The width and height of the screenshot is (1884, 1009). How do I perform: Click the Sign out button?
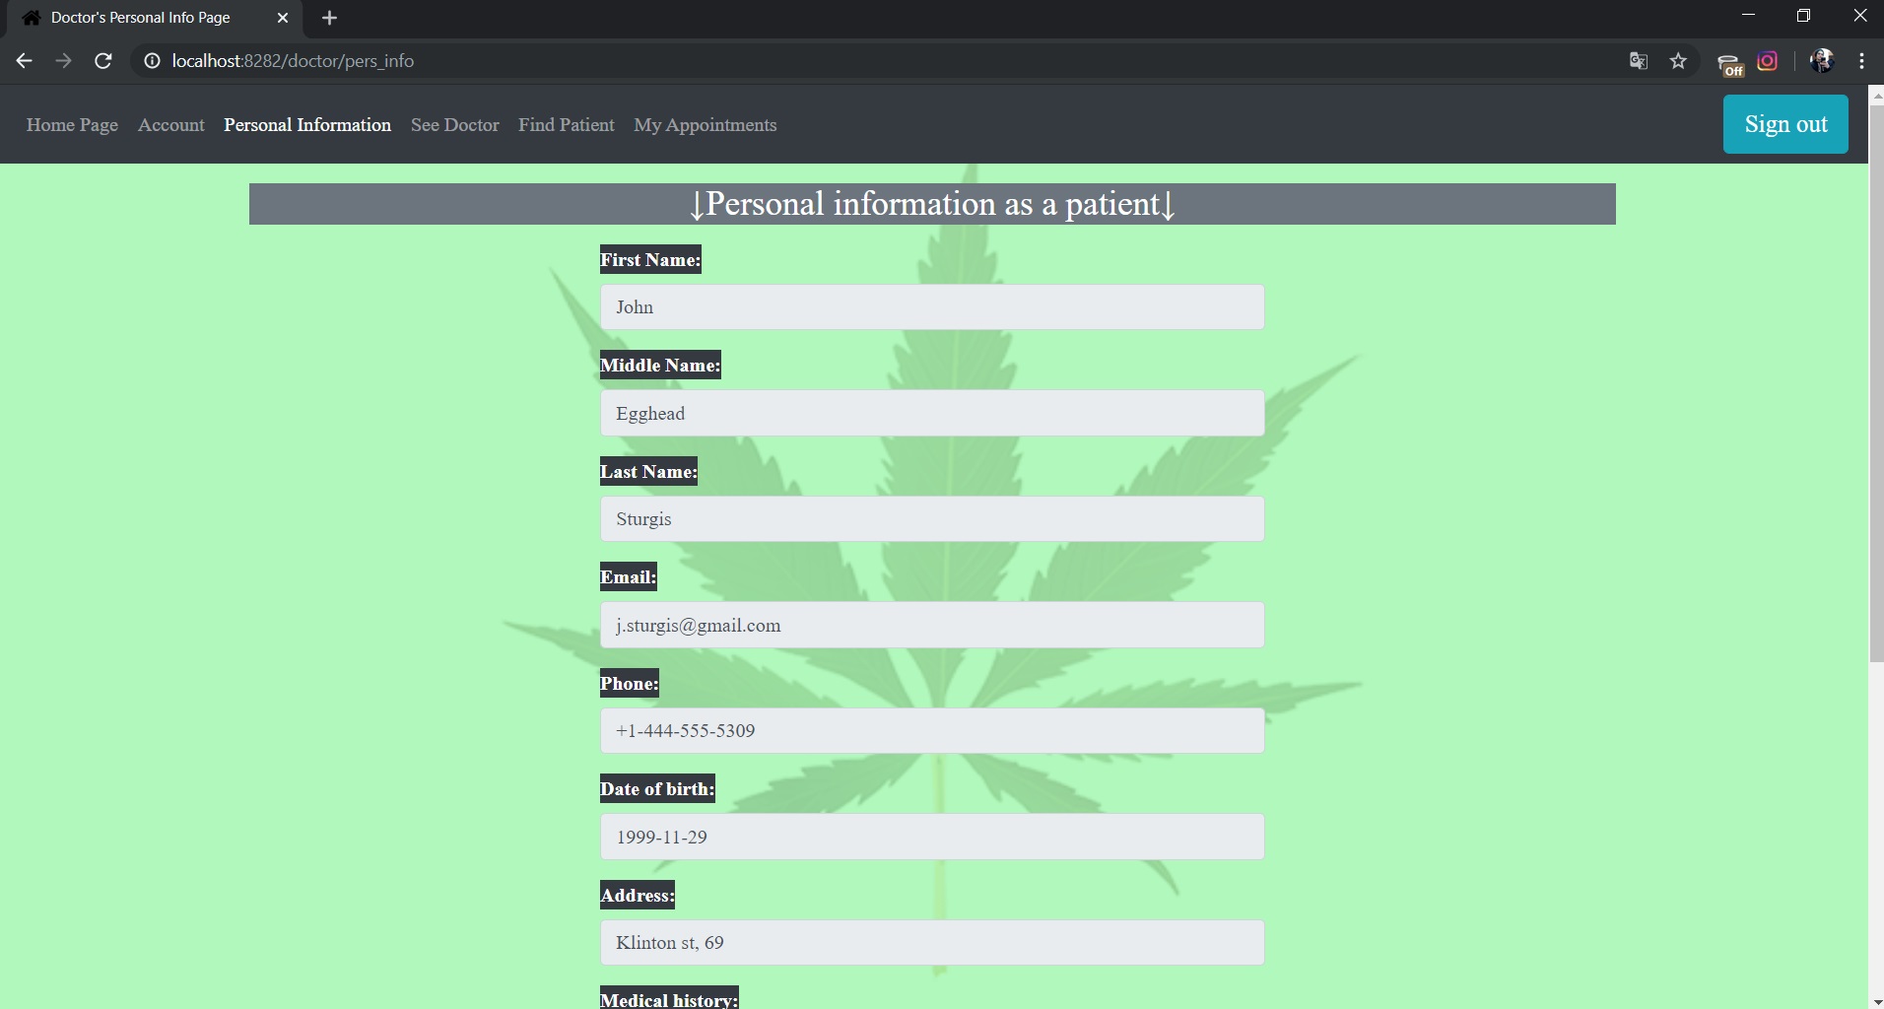pos(1785,124)
